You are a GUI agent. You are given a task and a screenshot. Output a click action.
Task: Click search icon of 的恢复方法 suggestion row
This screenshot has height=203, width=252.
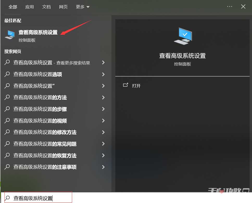[7, 155]
